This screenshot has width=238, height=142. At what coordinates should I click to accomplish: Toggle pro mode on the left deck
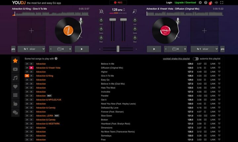point(13,49)
